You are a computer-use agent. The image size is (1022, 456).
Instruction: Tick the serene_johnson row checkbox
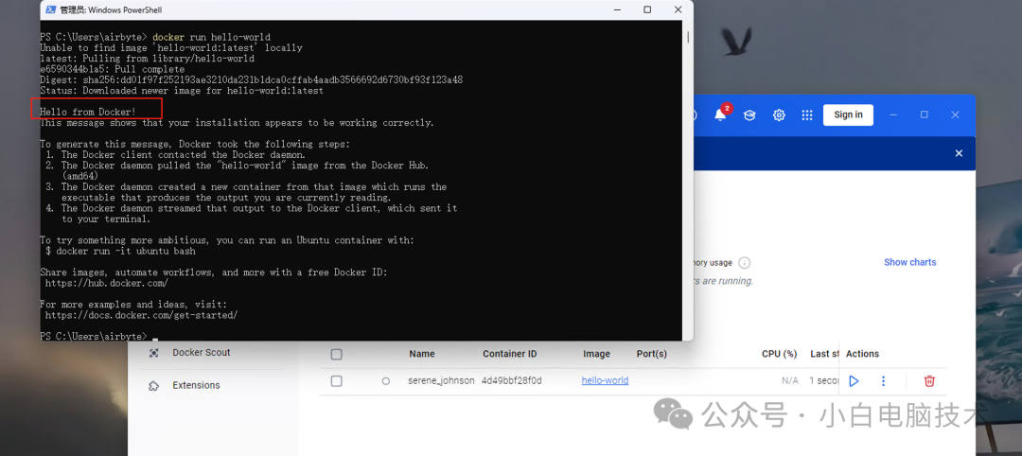click(x=336, y=381)
